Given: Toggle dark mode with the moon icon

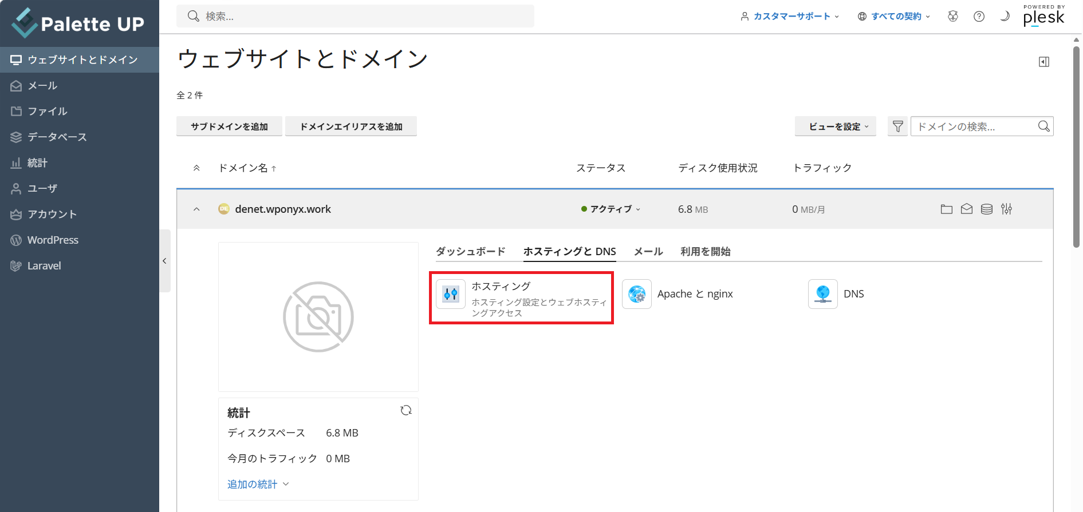Looking at the screenshot, I should pyautogui.click(x=1005, y=16).
